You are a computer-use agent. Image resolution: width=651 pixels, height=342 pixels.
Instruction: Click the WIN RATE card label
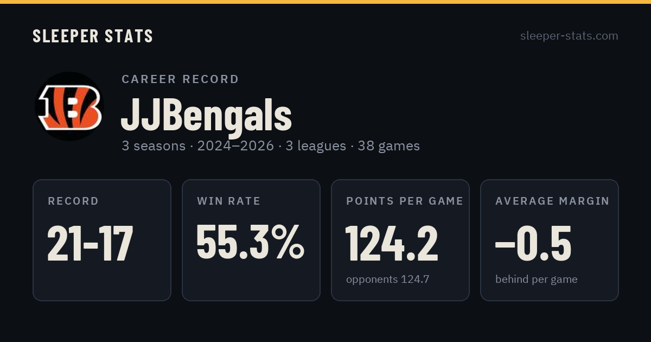[229, 201]
